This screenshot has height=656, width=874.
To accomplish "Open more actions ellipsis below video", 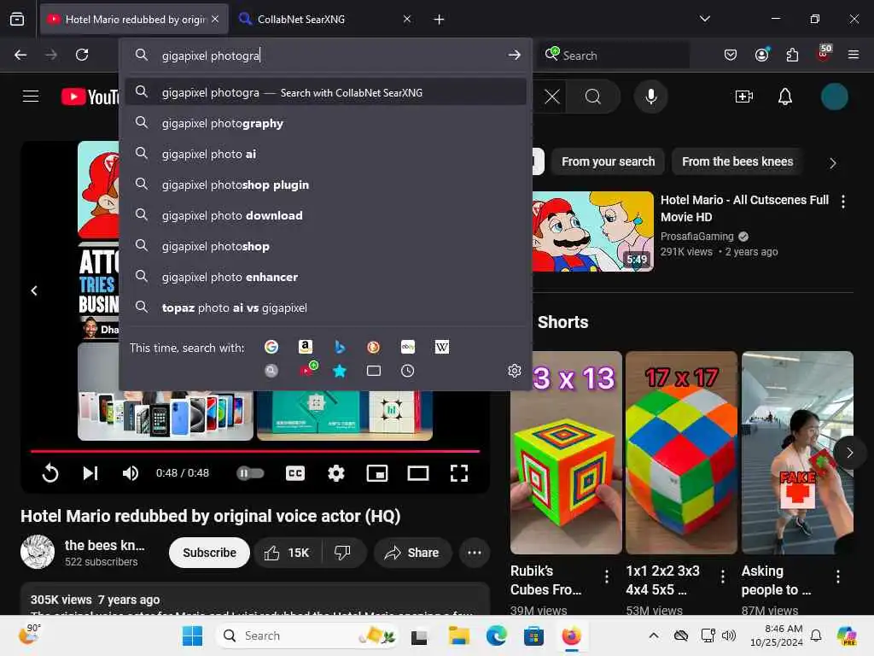I will coord(475,553).
